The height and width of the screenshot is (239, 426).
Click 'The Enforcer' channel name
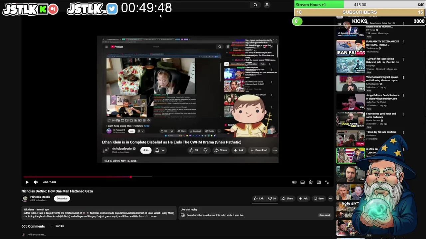372,48
